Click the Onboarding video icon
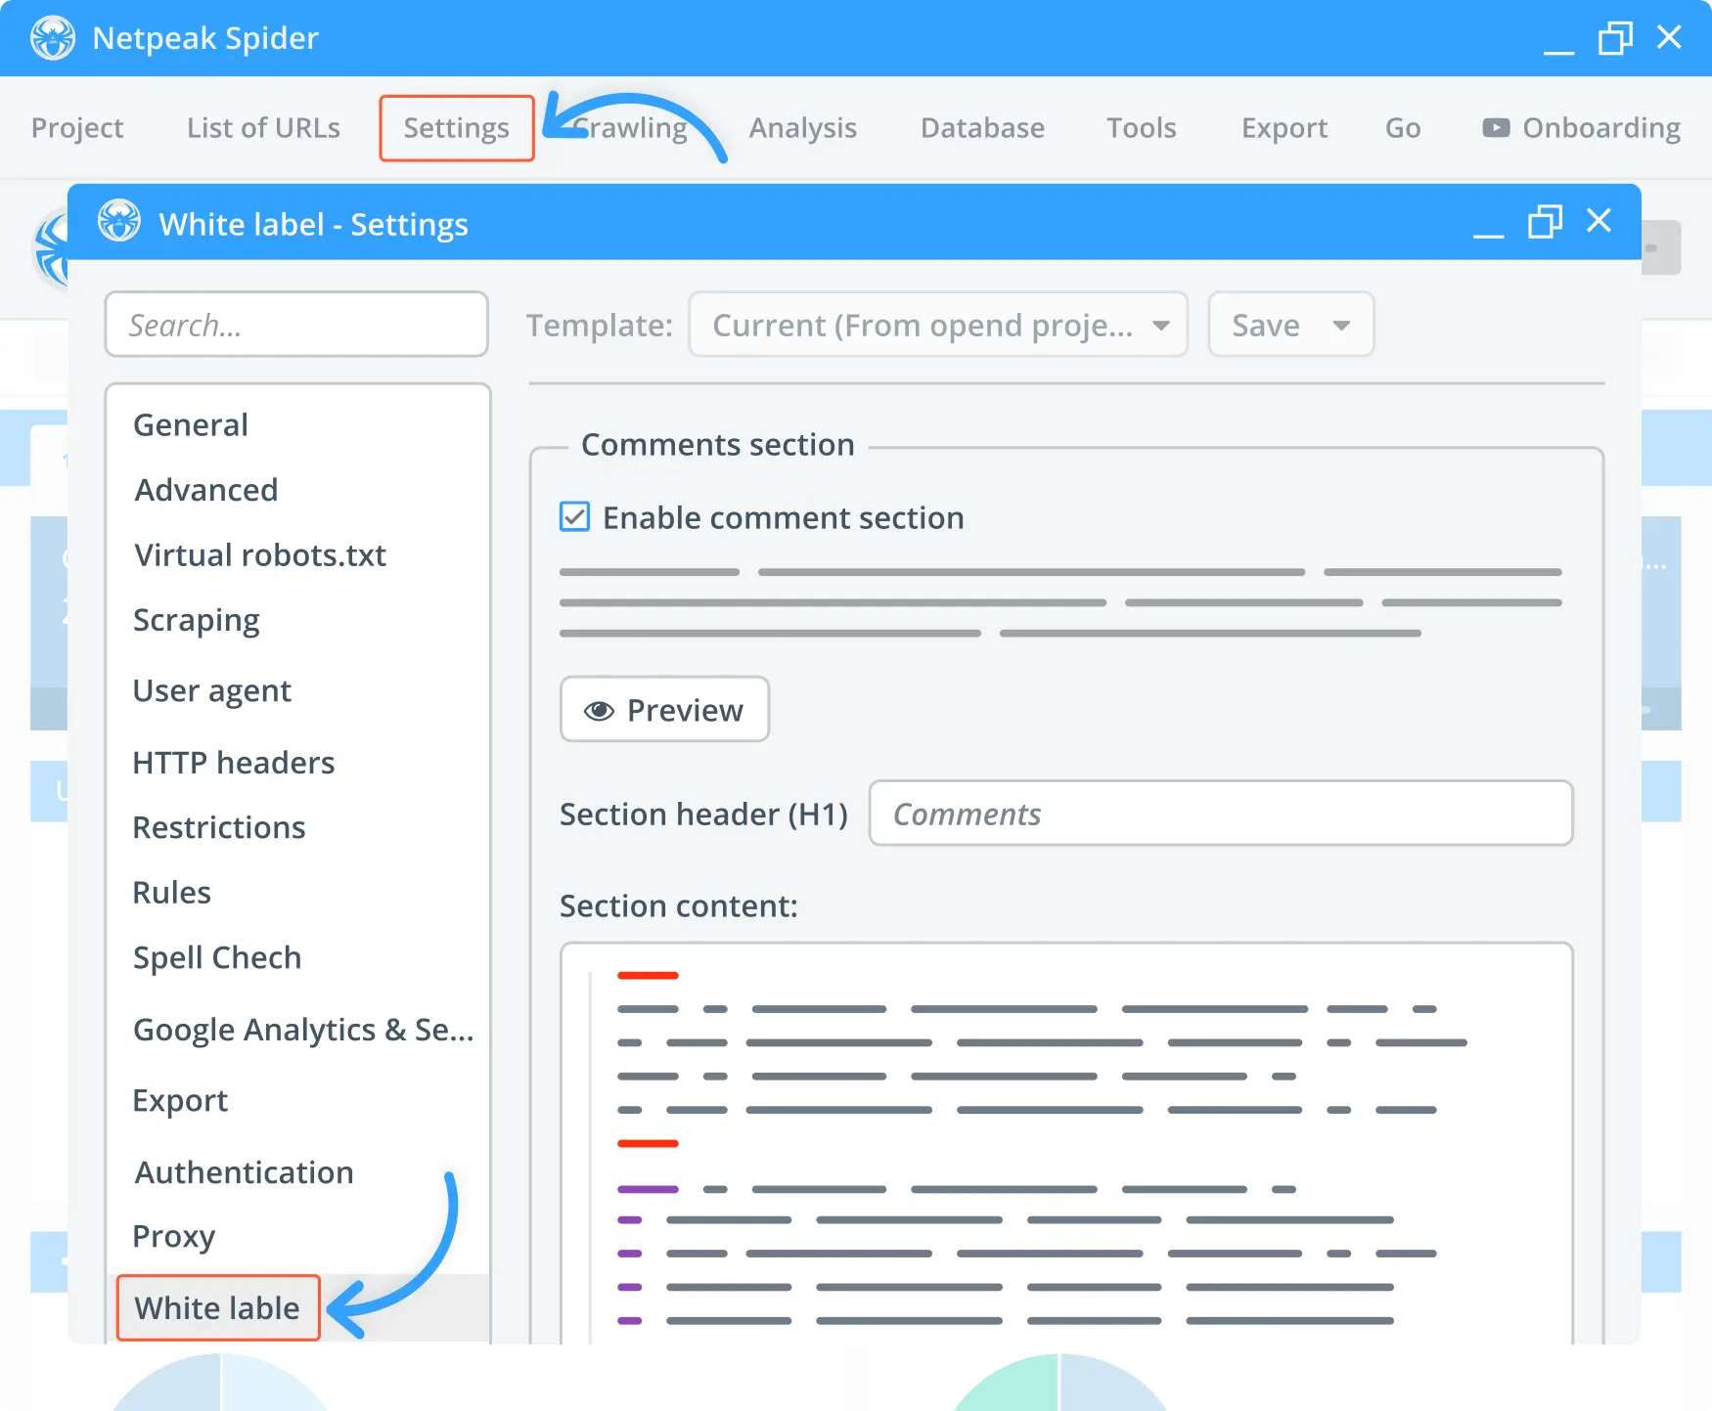Screen dimensions: 1712x1411 click(1496, 128)
